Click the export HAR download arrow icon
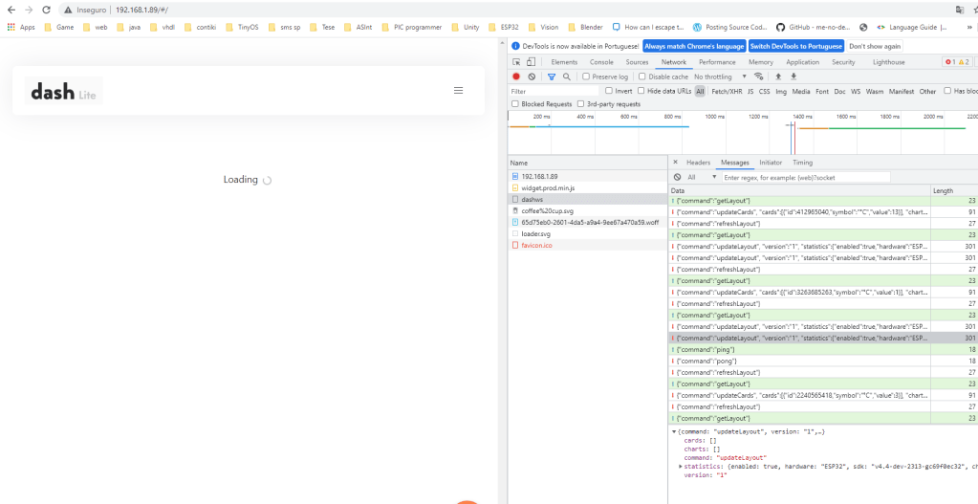The width and height of the screenshot is (978, 504). (x=794, y=77)
